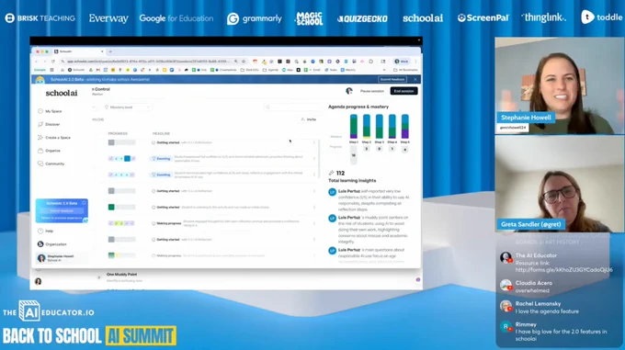Viewport: 625px width, 350px height.
Task: Click the browser back arrow
Action: tap(37, 62)
